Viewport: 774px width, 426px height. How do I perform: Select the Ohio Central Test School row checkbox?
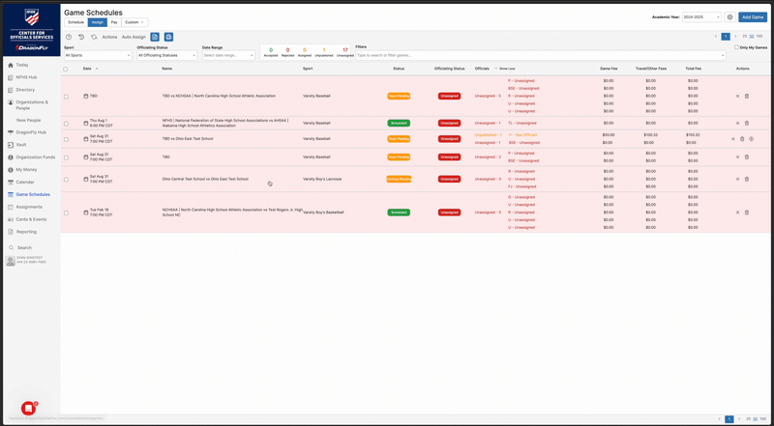(66, 179)
